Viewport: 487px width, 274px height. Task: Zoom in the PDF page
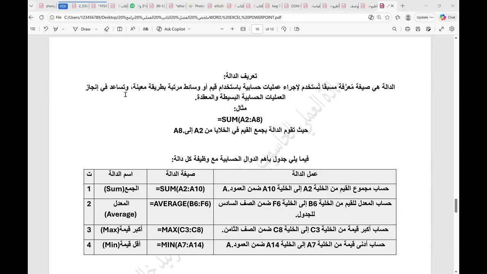point(232,29)
